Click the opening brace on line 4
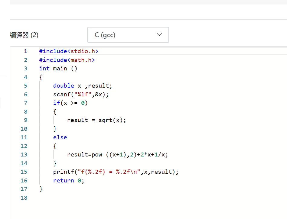Screen dimensions: 287x219 point(41,77)
